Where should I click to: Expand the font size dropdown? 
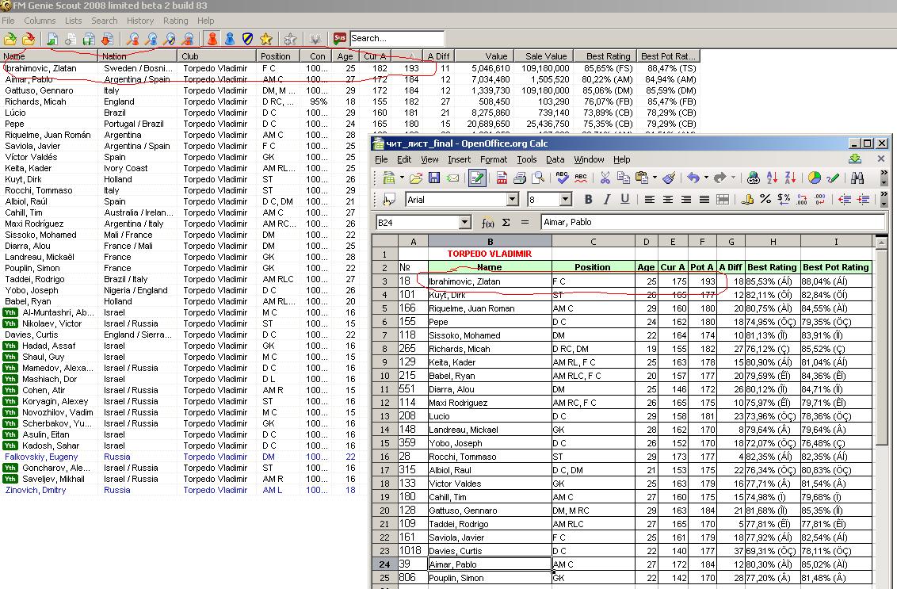566,200
